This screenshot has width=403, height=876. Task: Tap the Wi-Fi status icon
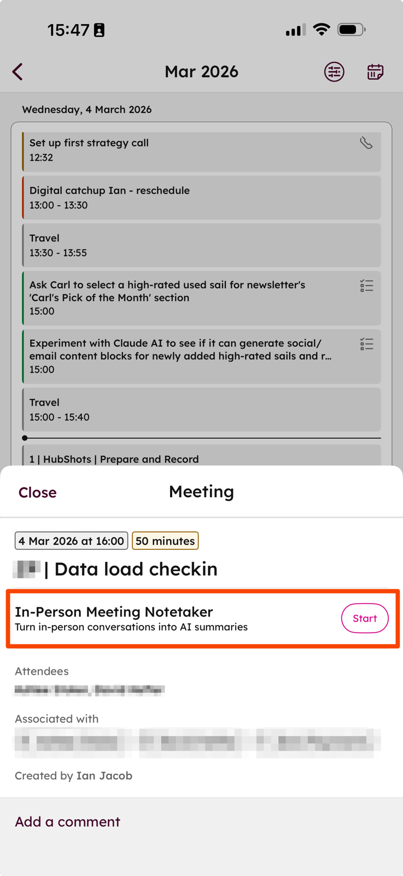point(322,30)
